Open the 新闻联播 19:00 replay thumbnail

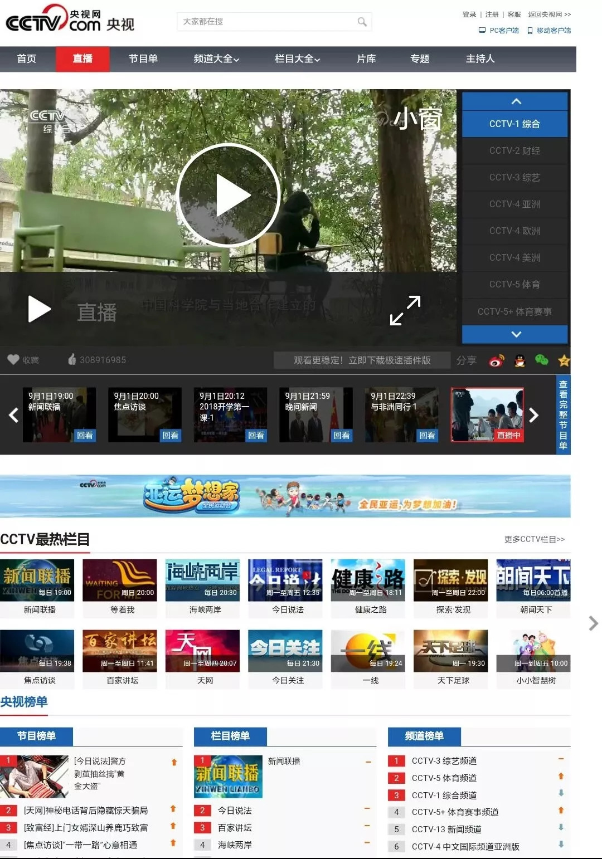59,415
